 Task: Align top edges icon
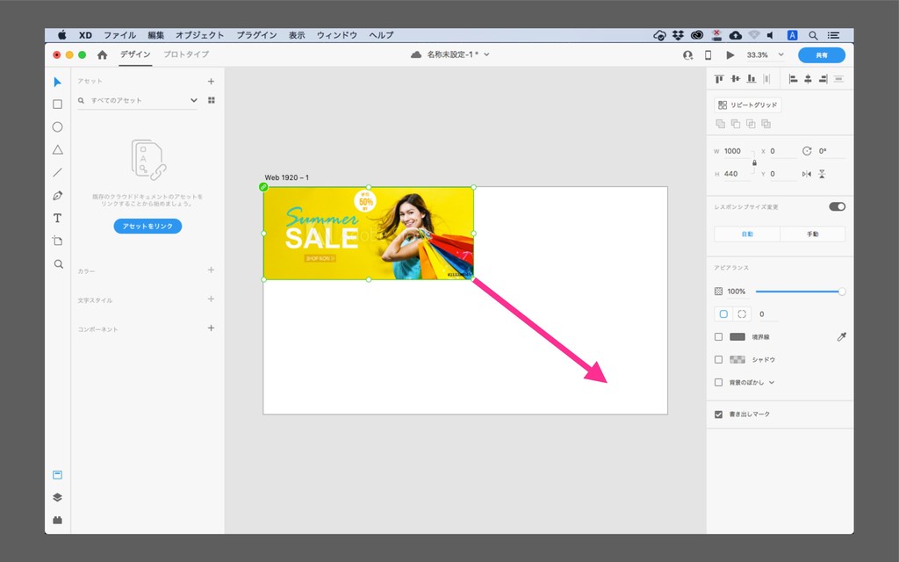coord(719,78)
